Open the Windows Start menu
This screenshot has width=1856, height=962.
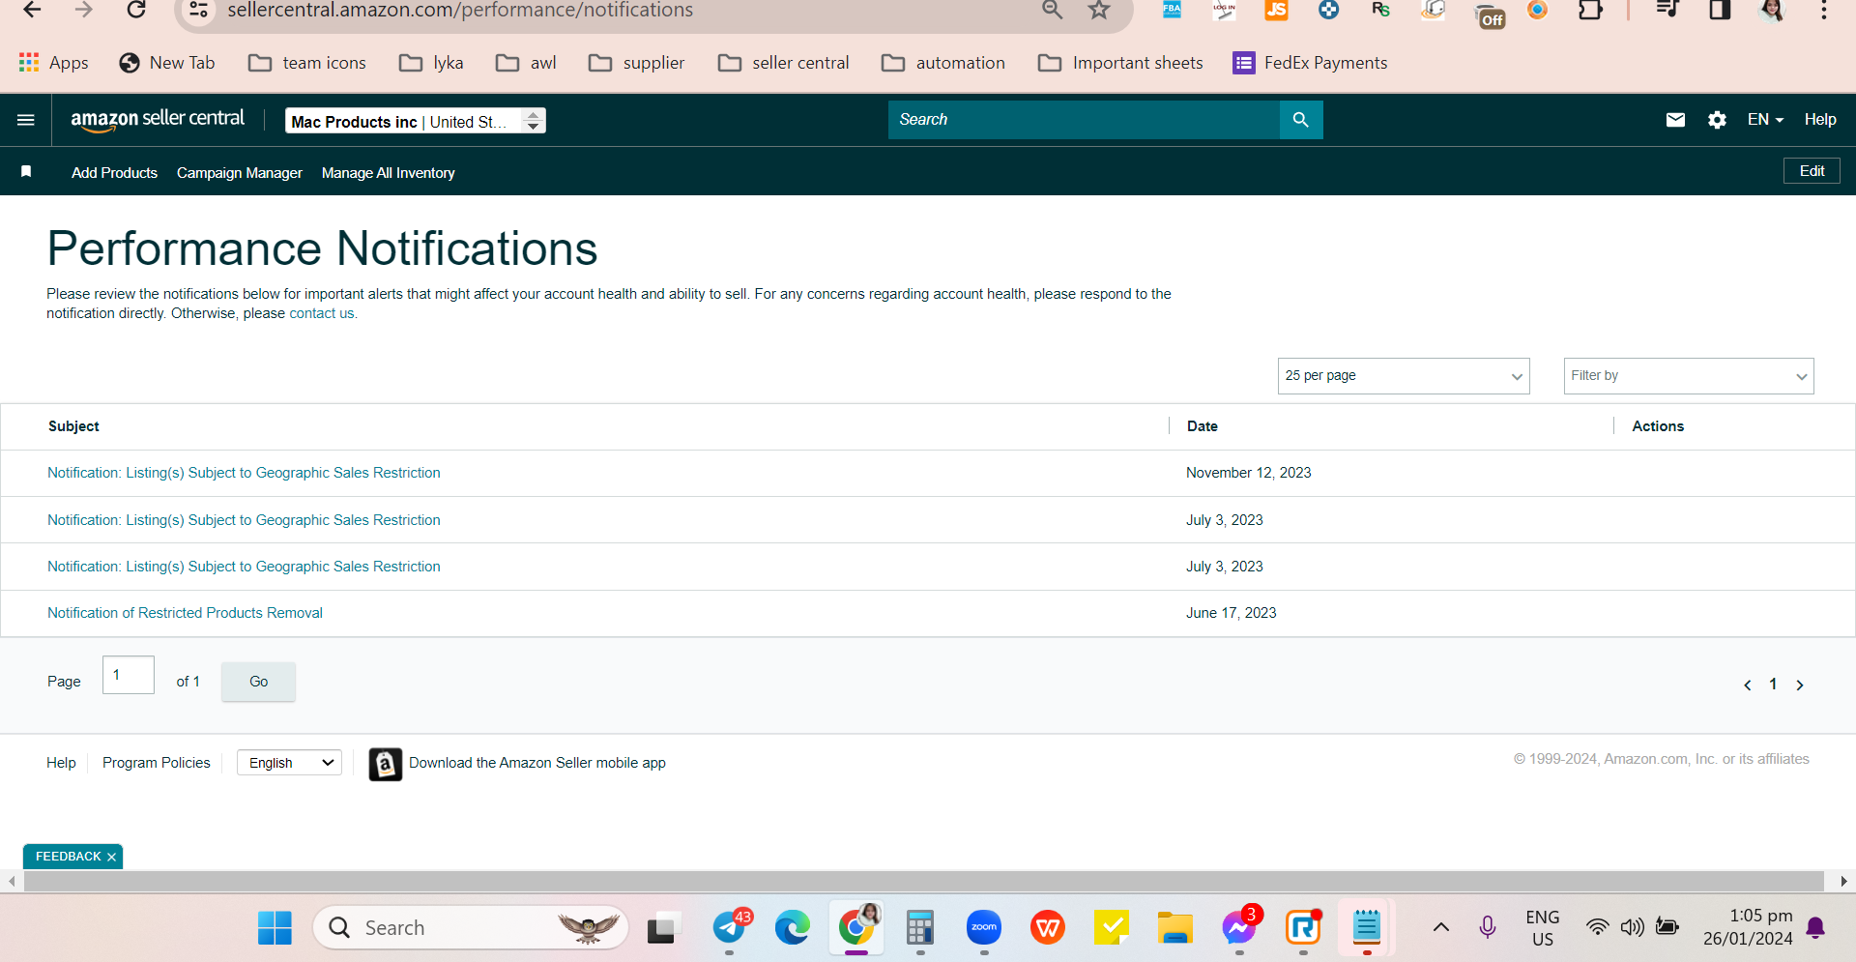pos(275,928)
